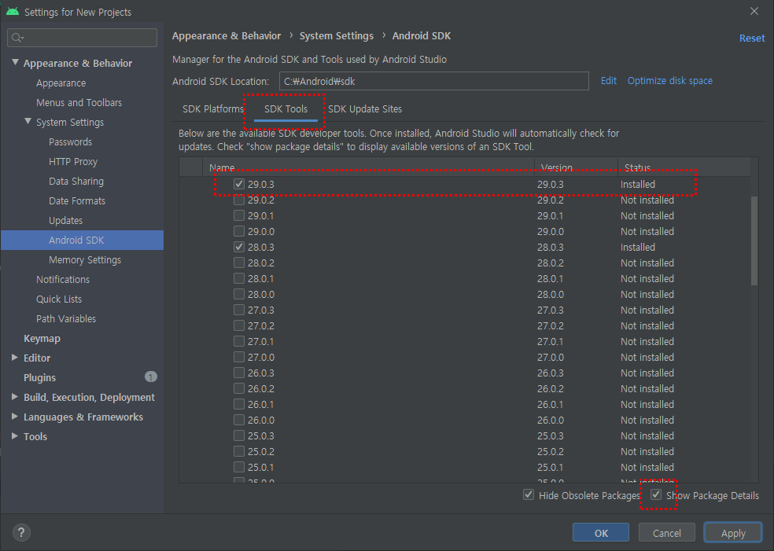Click the Name column header
Viewport: 774px width, 551px height.
(368, 167)
